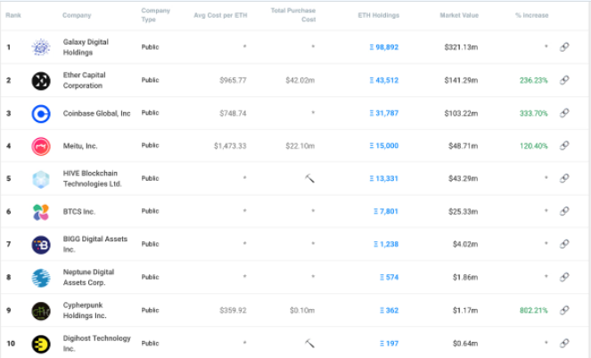Click the Coinbase Global logo

coord(41,114)
